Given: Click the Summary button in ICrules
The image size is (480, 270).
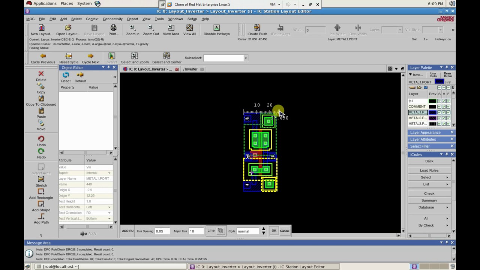Looking at the screenshot, I should tap(429, 200).
